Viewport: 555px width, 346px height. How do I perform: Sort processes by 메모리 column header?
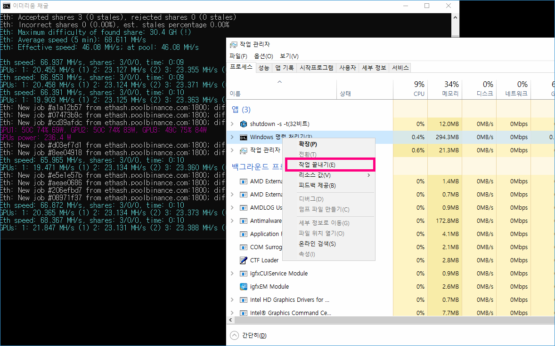coord(445,89)
